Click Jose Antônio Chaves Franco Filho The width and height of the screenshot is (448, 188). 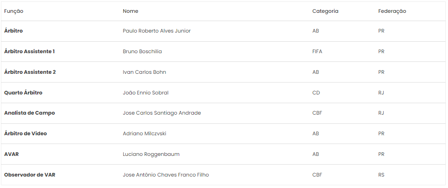166,175
